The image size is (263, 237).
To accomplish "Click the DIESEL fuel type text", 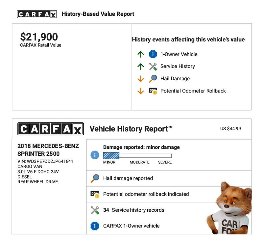I will click(24, 177).
